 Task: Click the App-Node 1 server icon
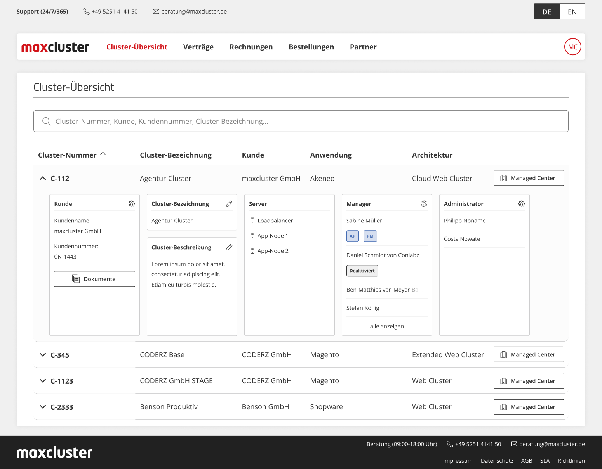tap(252, 236)
